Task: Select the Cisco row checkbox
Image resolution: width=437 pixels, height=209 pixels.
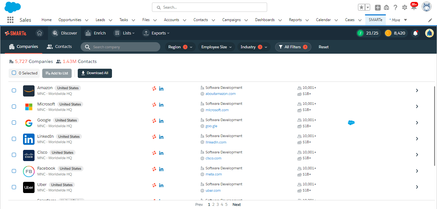Action: (14, 155)
